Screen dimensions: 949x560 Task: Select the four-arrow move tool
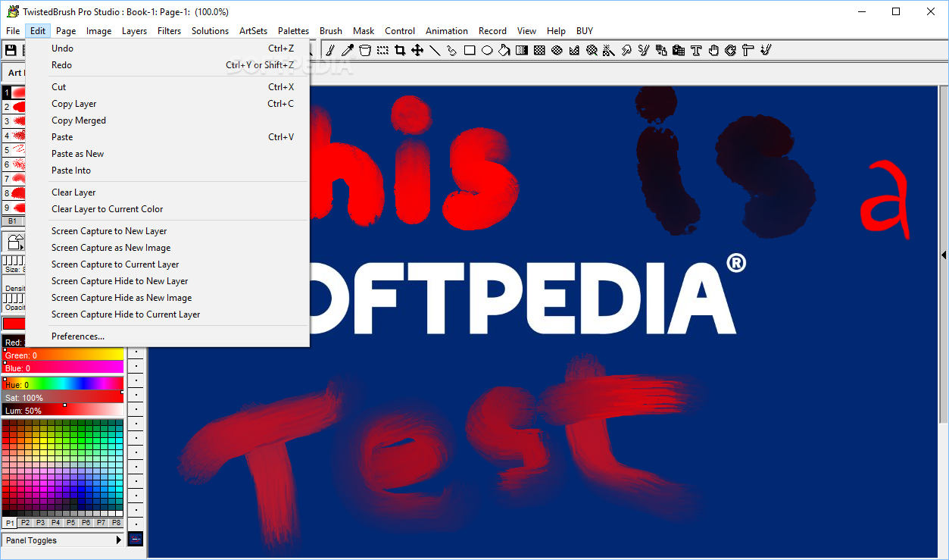[417, 50]
